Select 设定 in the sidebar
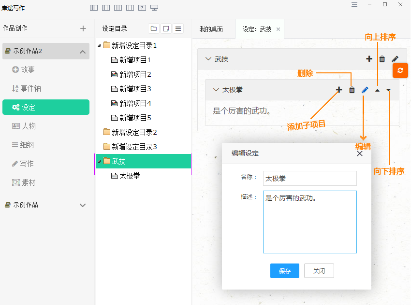The image size is (411, 305). [x=46, y=107]
